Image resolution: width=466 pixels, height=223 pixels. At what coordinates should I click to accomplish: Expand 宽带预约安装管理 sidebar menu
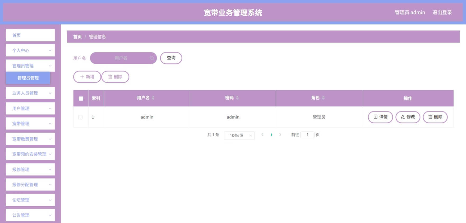tap(30, 154)
